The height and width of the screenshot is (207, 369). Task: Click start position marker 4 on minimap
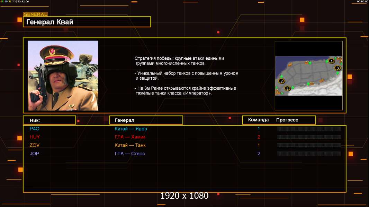point(287,88)
